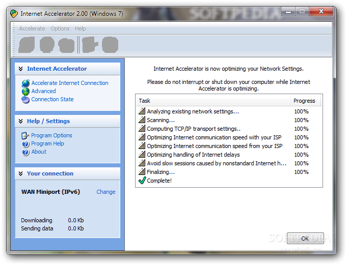The height and width of the screenshot is (265, 347).
Task: Click the Downloading 0.0 Kb value
Action: tap(76, 220)
